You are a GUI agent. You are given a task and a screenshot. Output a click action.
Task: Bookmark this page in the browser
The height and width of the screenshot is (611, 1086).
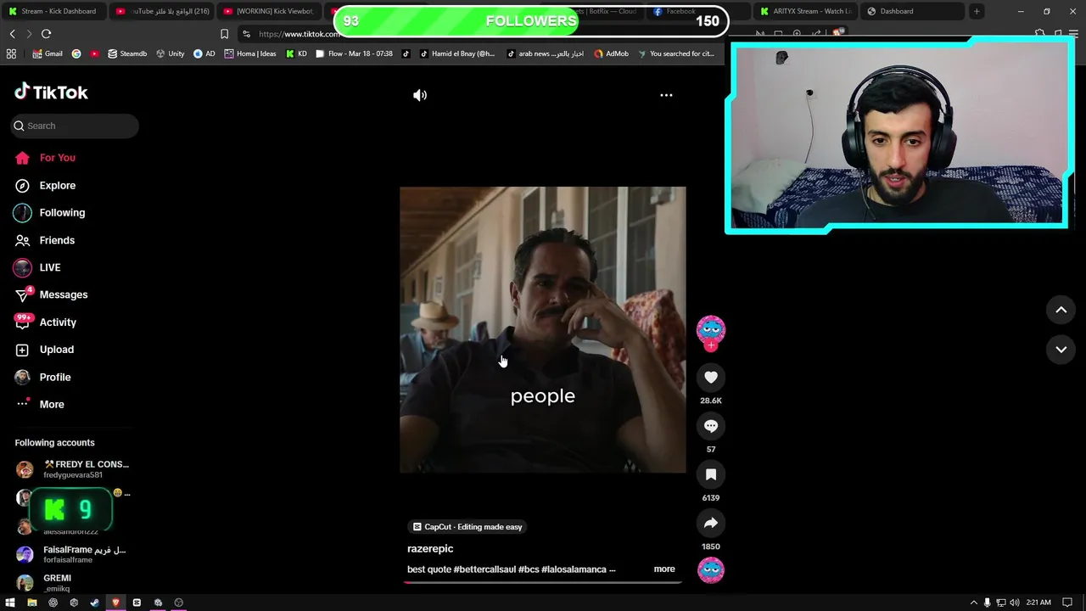[x=224, y=34]
